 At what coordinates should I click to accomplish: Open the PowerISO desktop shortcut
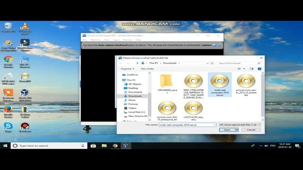[25, 77]
